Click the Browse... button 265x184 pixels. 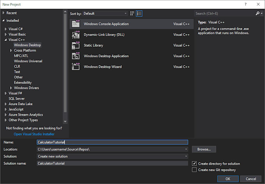(x=204, y=149)
